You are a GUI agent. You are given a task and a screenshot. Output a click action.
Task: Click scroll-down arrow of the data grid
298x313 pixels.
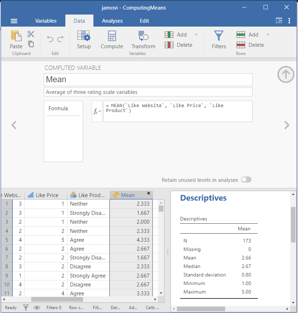[161, 293]
